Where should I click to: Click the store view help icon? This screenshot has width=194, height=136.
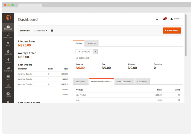pyautogui.click(x=52, y=31)
